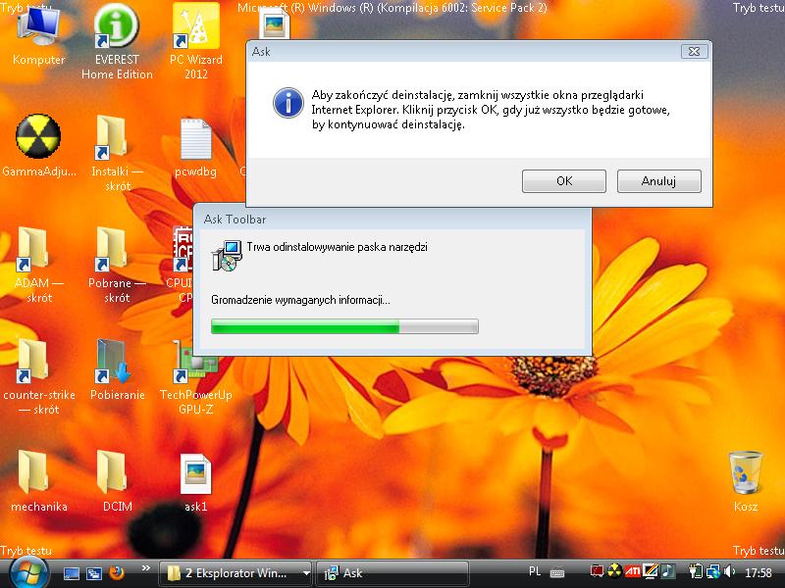Click the text 'Gromadzenie wymaganych informacji...'
This screenshot has width=785, height=588.
[300, 300]
